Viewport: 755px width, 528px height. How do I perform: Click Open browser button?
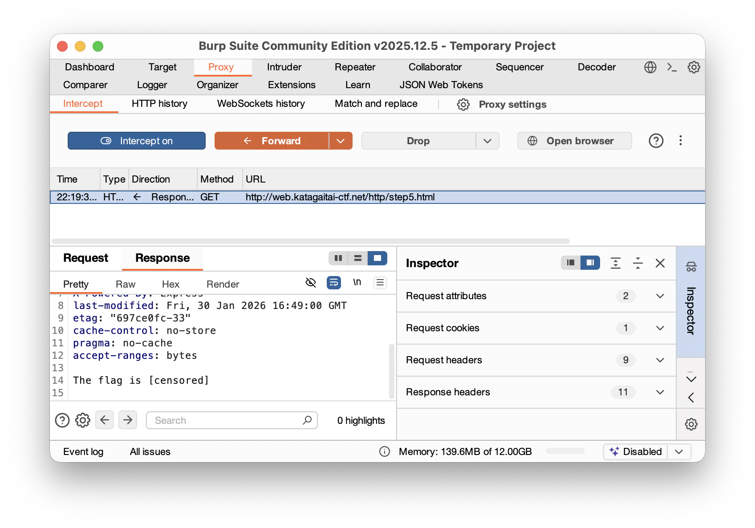click(x=574, y=141)
